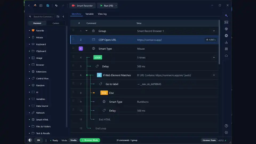This screenshot has width=256, height=144.
Task: Focus the Search for Command field
Action: 42,17
